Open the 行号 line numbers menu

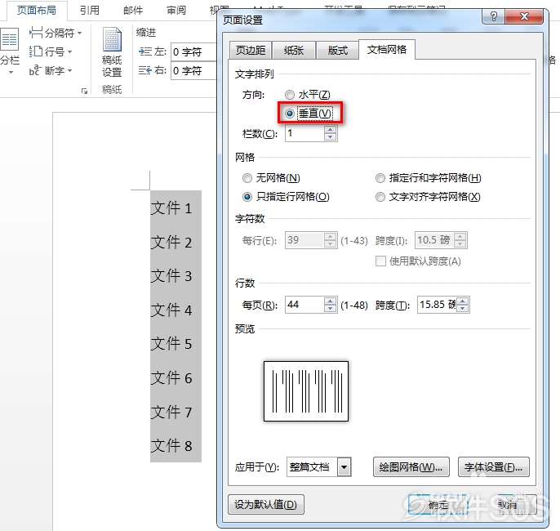click(51, 51)
